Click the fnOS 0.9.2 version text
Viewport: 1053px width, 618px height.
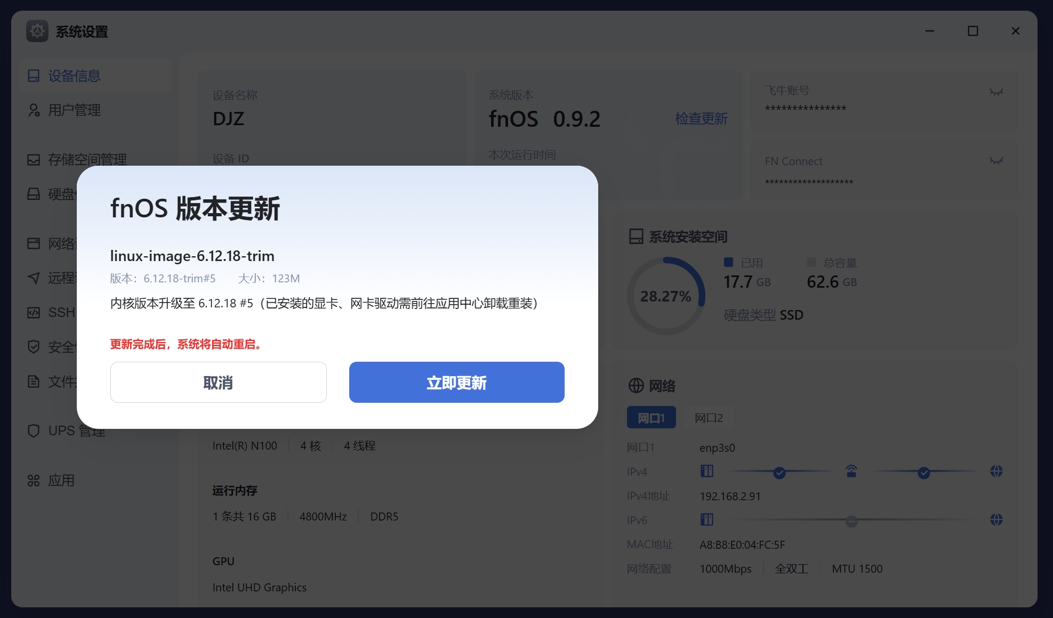click(x=544, y=119)
